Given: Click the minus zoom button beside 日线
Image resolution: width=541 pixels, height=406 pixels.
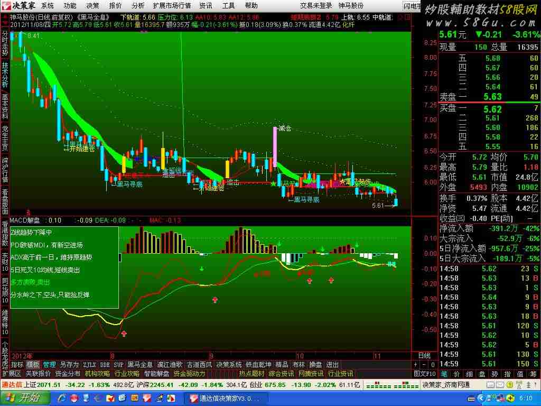Looking at the screenshot, I should tap(424, 365).
